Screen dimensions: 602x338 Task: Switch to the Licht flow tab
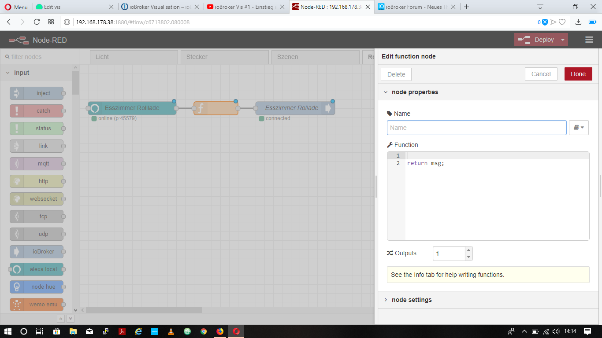coord(134,57)
